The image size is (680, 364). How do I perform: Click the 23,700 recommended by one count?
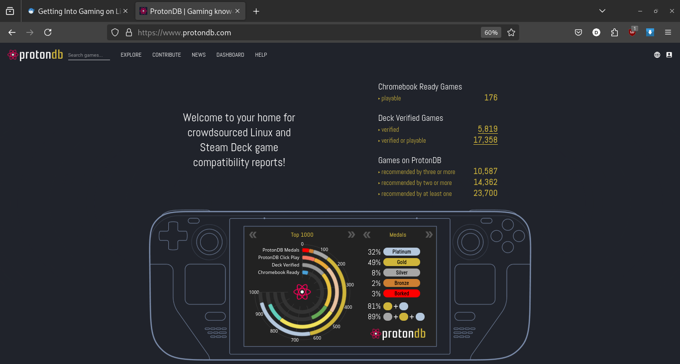pos(485,193)
